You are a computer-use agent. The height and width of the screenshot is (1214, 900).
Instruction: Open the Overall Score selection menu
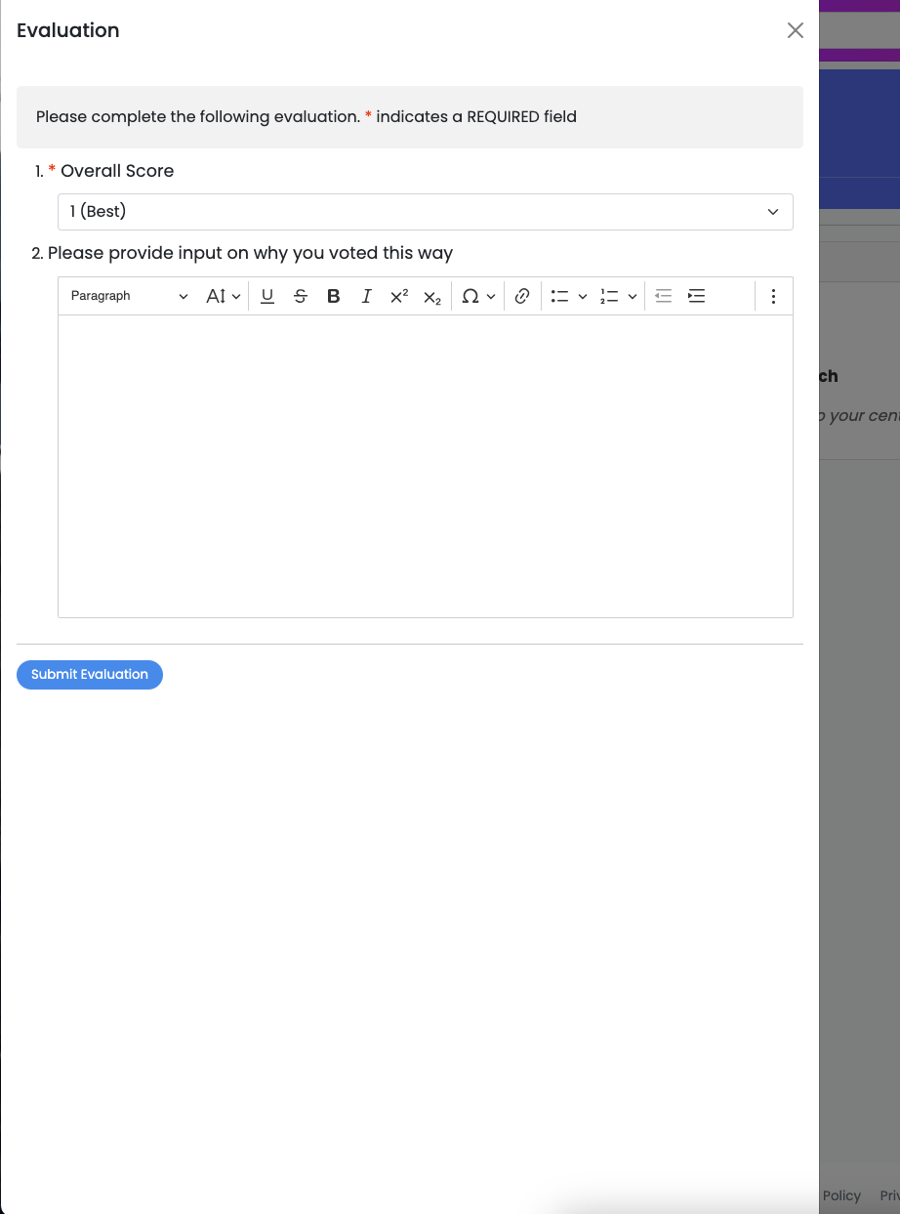(426, 212)
